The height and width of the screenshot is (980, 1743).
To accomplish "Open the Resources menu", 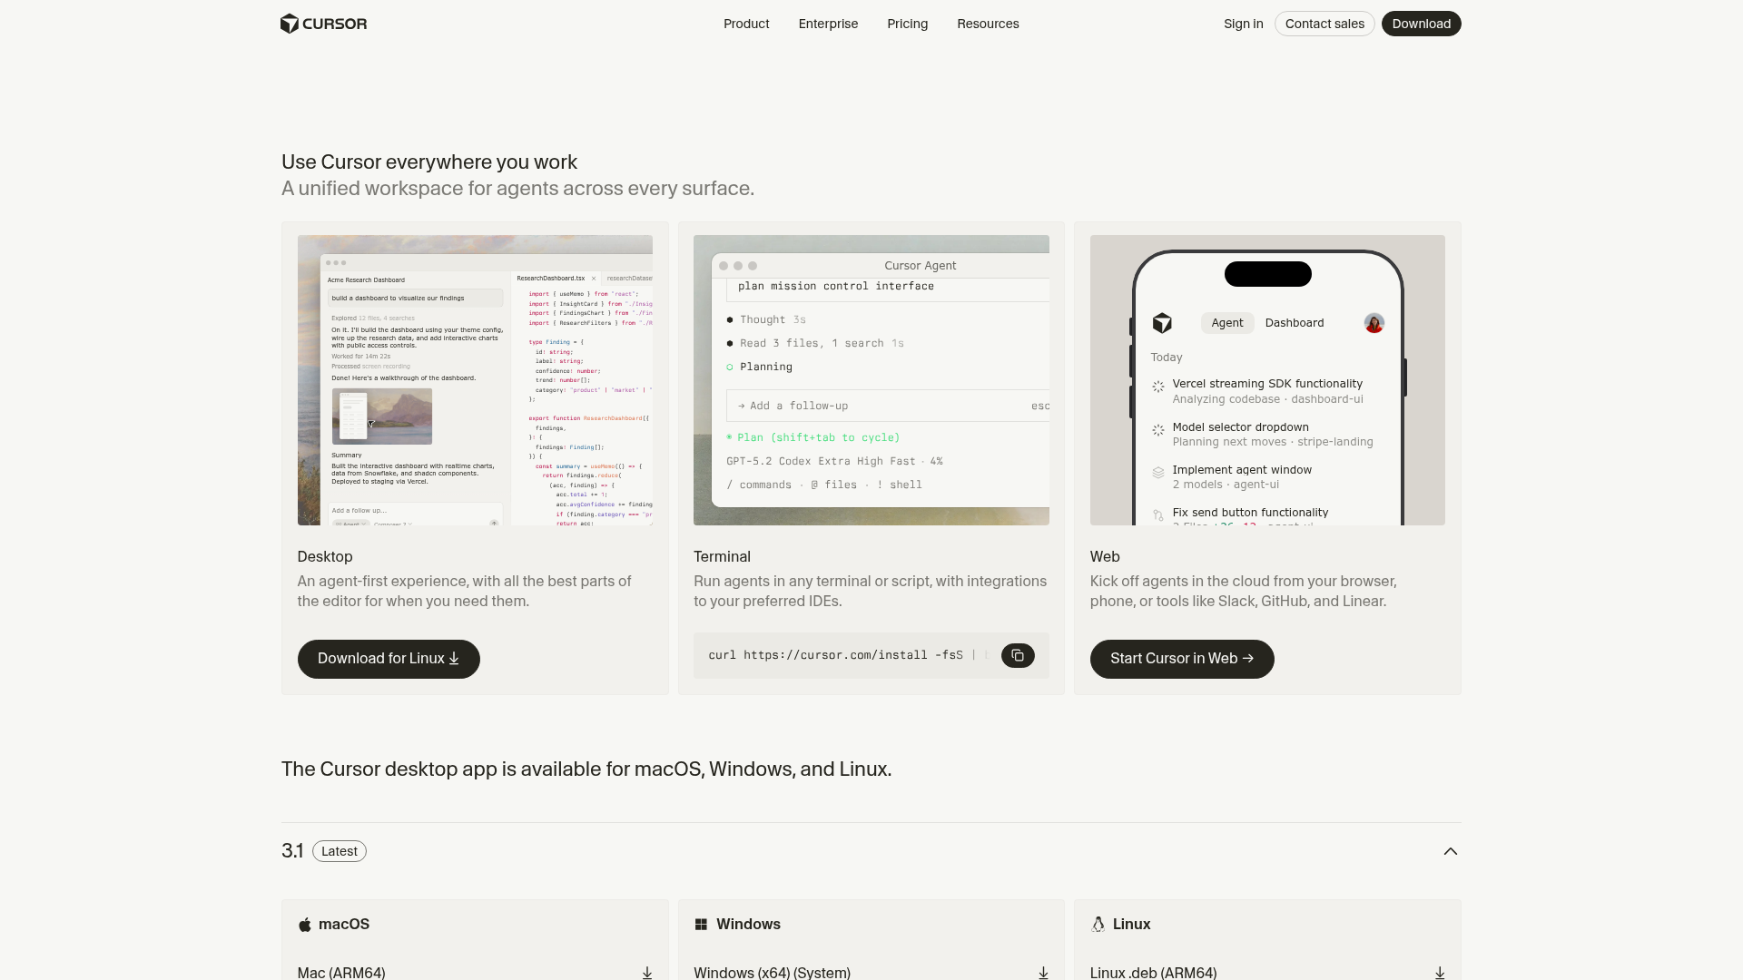I will (988, 24).
